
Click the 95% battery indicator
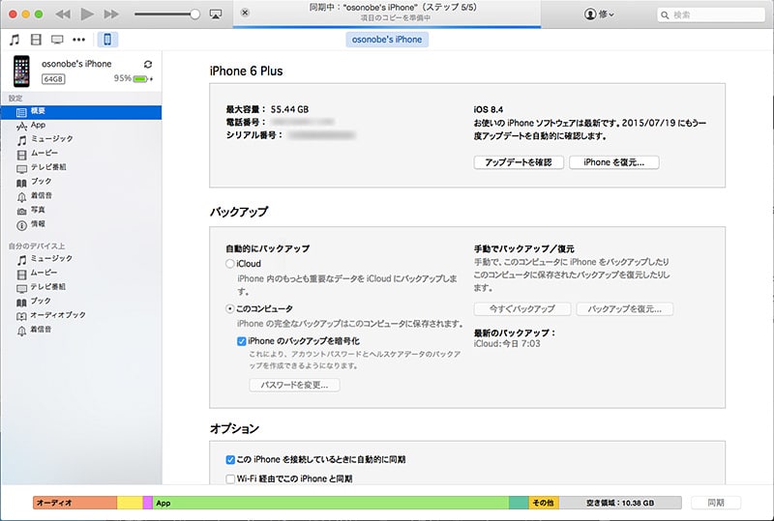[134, 78]
